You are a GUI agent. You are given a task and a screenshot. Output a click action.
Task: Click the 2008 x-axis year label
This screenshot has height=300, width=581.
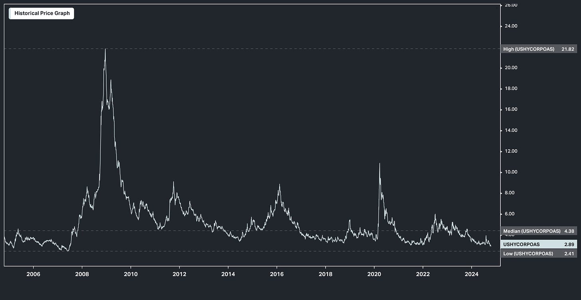coord(82,274)
